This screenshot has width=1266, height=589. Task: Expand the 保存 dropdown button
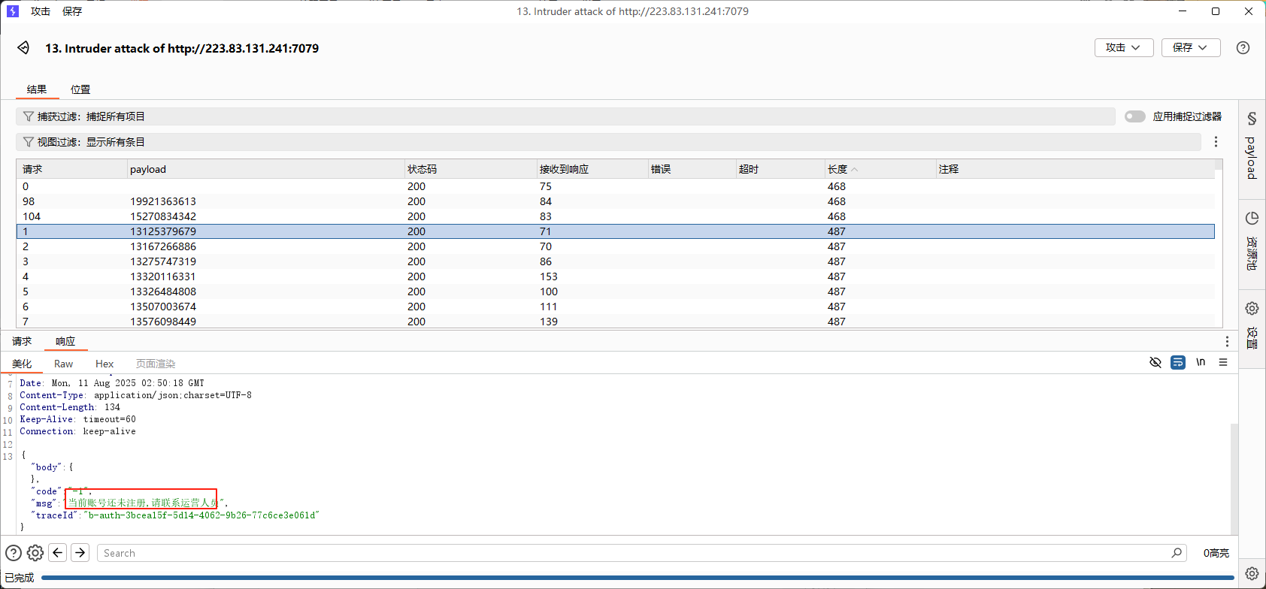coord(1190,47)
